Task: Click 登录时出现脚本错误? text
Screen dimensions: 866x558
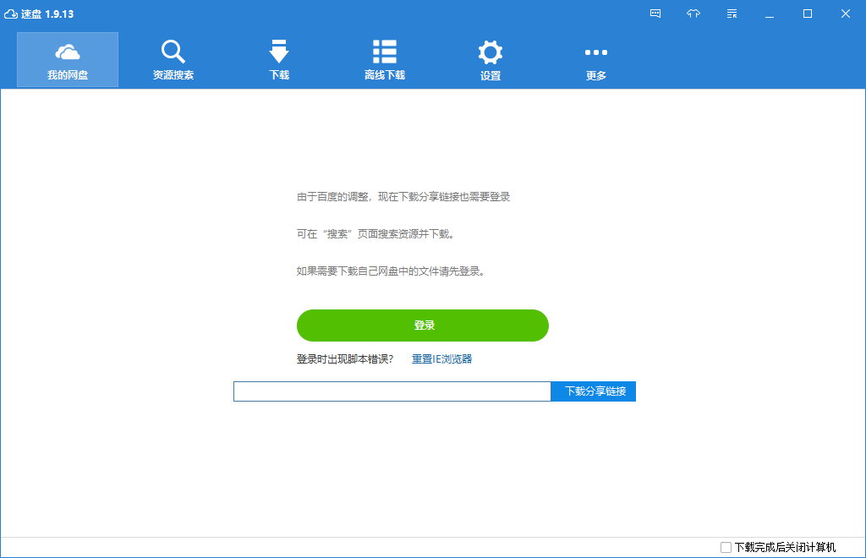Action: (x=345, y=359)
